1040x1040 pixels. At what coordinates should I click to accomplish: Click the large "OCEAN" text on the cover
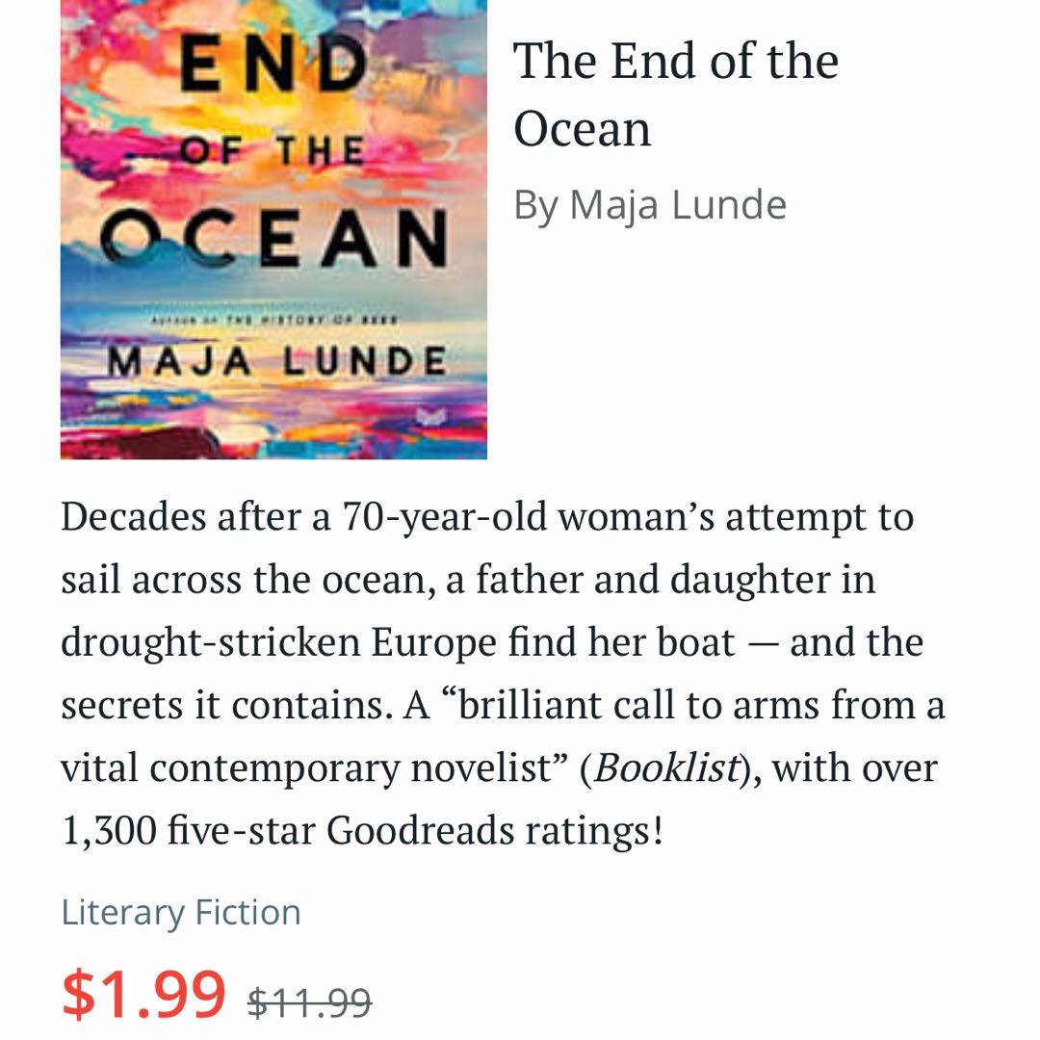point(275,237)
